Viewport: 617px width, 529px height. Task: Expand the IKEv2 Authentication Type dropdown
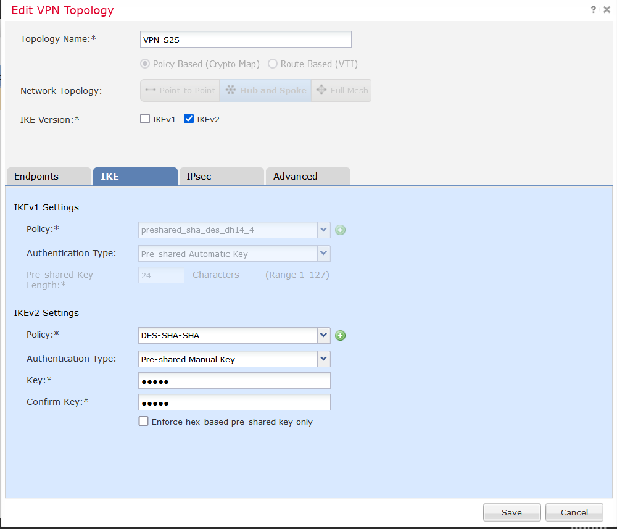tap(324, 359)
